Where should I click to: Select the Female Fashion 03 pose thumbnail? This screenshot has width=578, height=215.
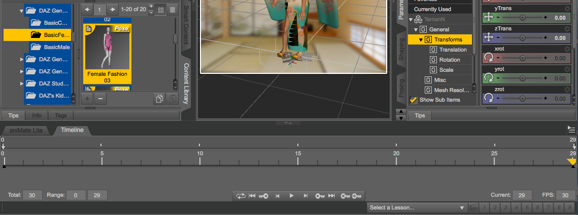click(x=107, y=54)
